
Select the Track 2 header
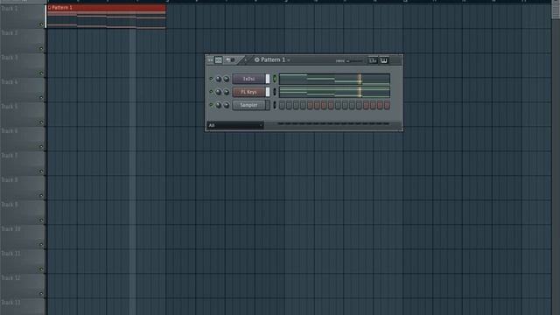click(x=23, y=41)
